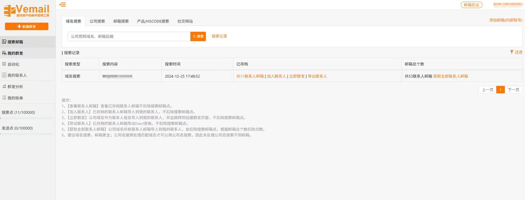Open the 获取全部联系人邮箱 link

coord(450,76)
